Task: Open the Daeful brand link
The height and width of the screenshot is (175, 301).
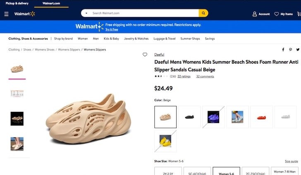Action: [x=159, y=54]
